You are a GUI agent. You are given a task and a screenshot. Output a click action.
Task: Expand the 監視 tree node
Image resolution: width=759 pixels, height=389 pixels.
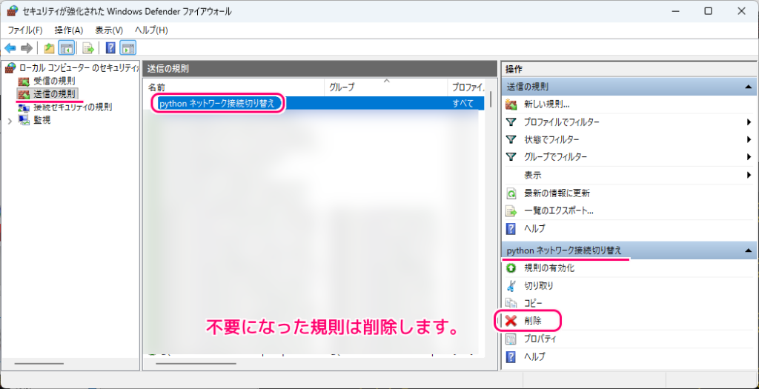coord(10,120)
